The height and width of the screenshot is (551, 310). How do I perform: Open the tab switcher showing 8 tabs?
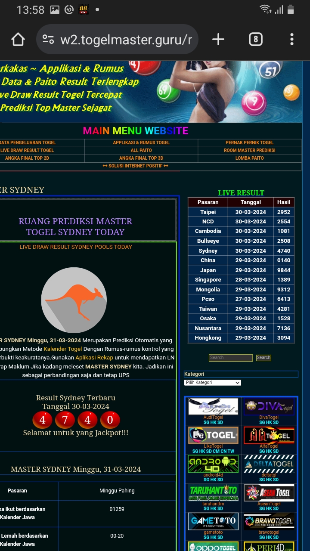[x=255, y=40]
